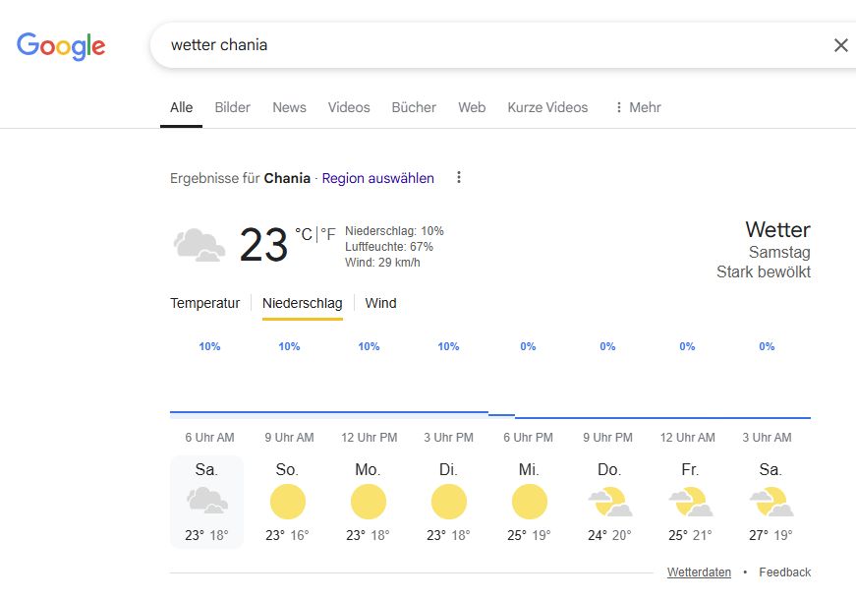Click the Feedback link

784,572
